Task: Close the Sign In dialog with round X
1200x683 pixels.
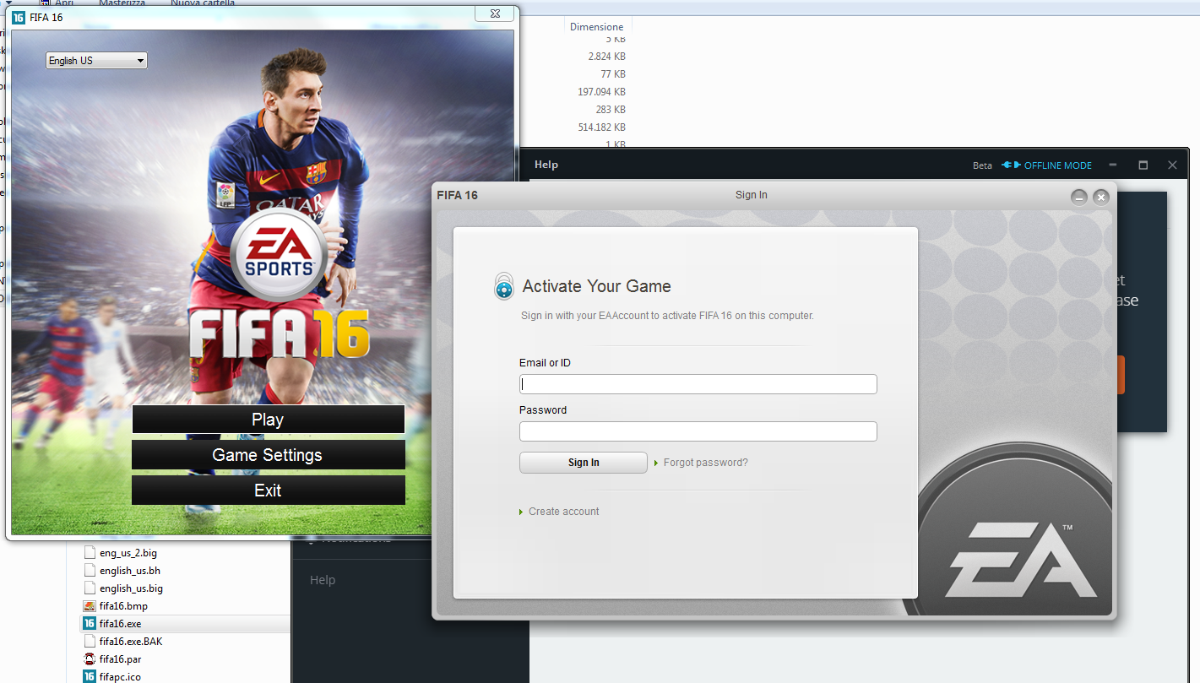Action: pos(1100,197)
